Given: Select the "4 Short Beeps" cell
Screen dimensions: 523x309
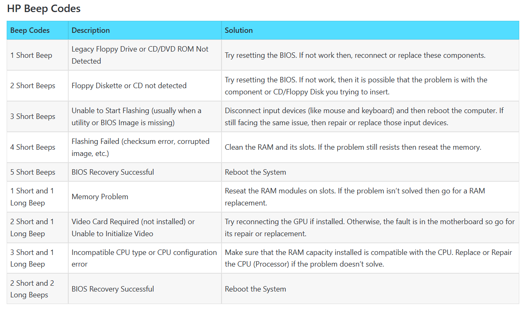Looking at the screenshot, I should point(33,147).
